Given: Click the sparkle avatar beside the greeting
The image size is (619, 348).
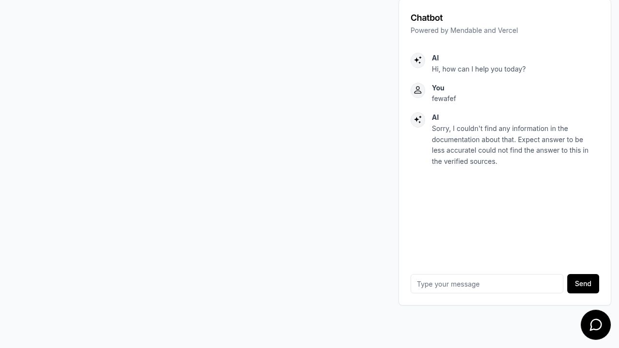Looking at the screenshot, I should [x=418, y=60].
